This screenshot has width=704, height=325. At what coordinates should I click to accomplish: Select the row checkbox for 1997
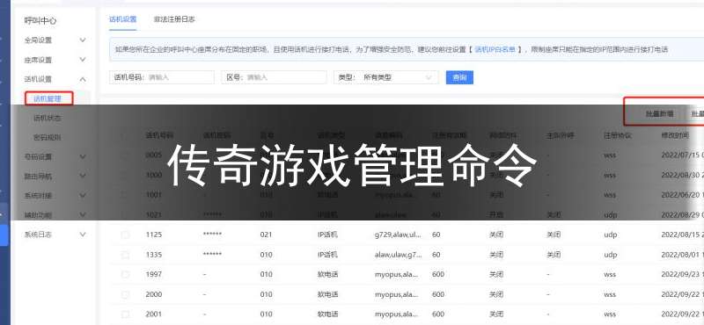tap(125, 274)
